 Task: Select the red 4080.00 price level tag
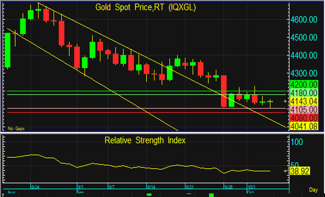[304, 118]
